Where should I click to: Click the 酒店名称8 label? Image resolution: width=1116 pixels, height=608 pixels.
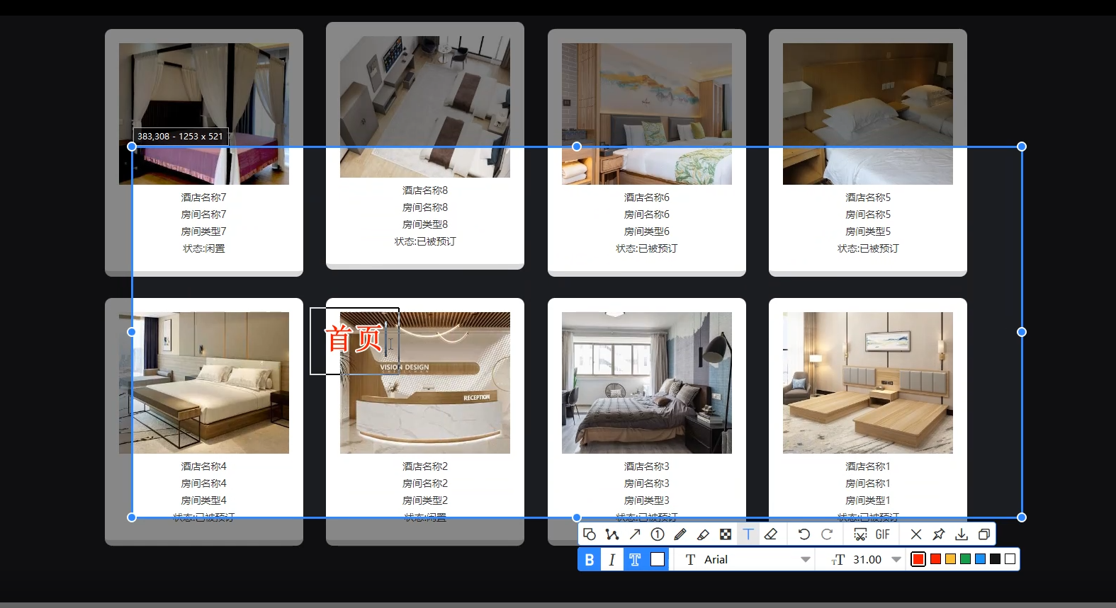click(x=425, y=190)
